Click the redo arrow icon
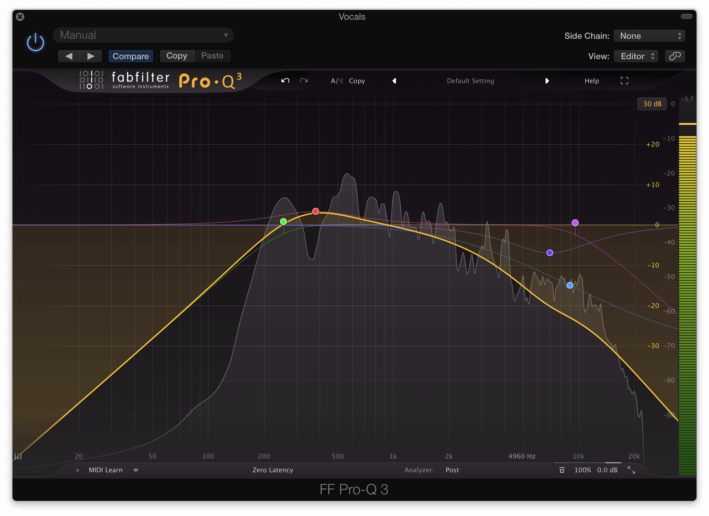The width and height of the screenshot is (709, 516). tap(304, 81)
